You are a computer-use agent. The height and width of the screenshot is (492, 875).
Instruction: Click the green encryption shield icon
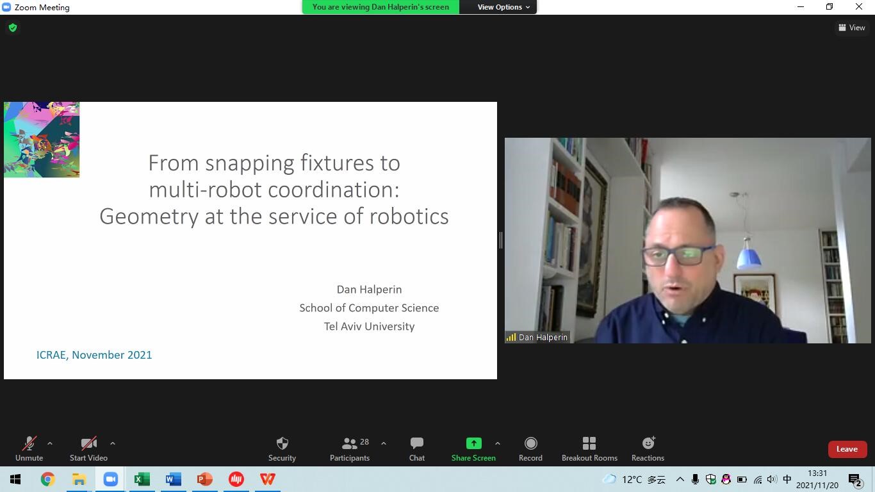pyautogui.click(x=13, y=28)
